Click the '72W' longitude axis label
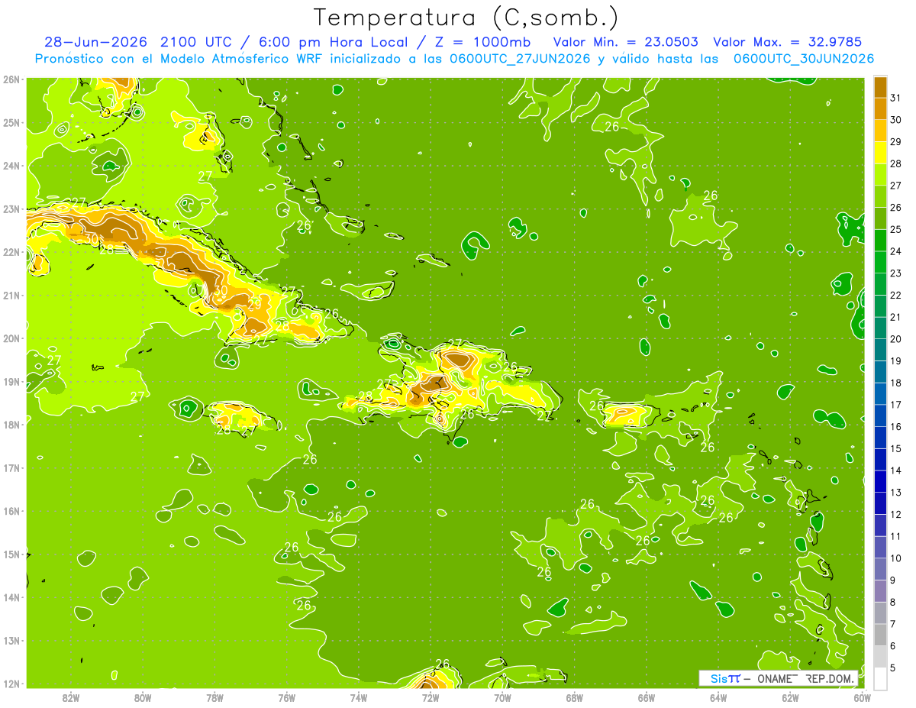 (x=431, y=697)
